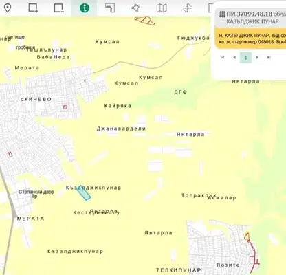This screenshot has width=286, height=275.
Task: Select the distance measure ruler tool
Action: (110, 8)
